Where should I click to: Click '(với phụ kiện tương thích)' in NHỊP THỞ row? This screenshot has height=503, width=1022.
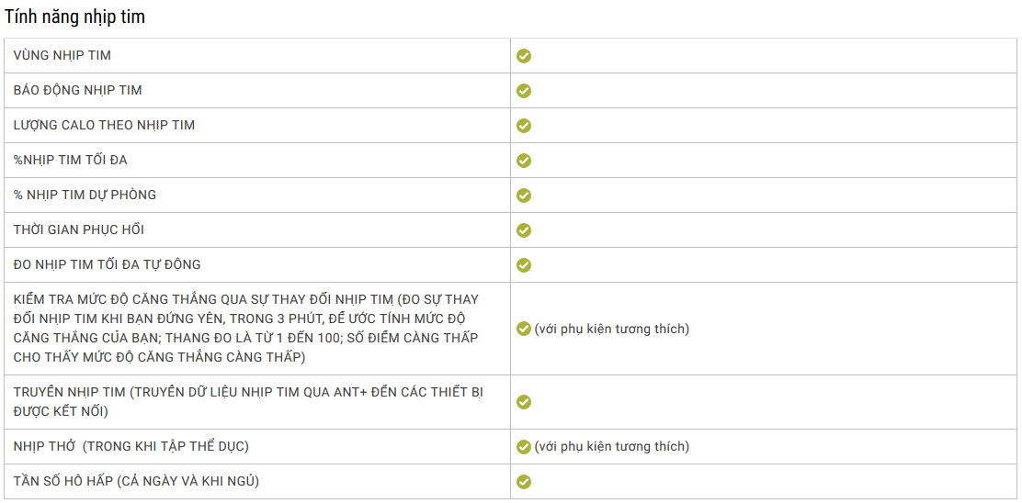coord(611,447)
